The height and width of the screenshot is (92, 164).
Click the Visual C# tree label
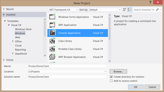[x=16, y=25]
